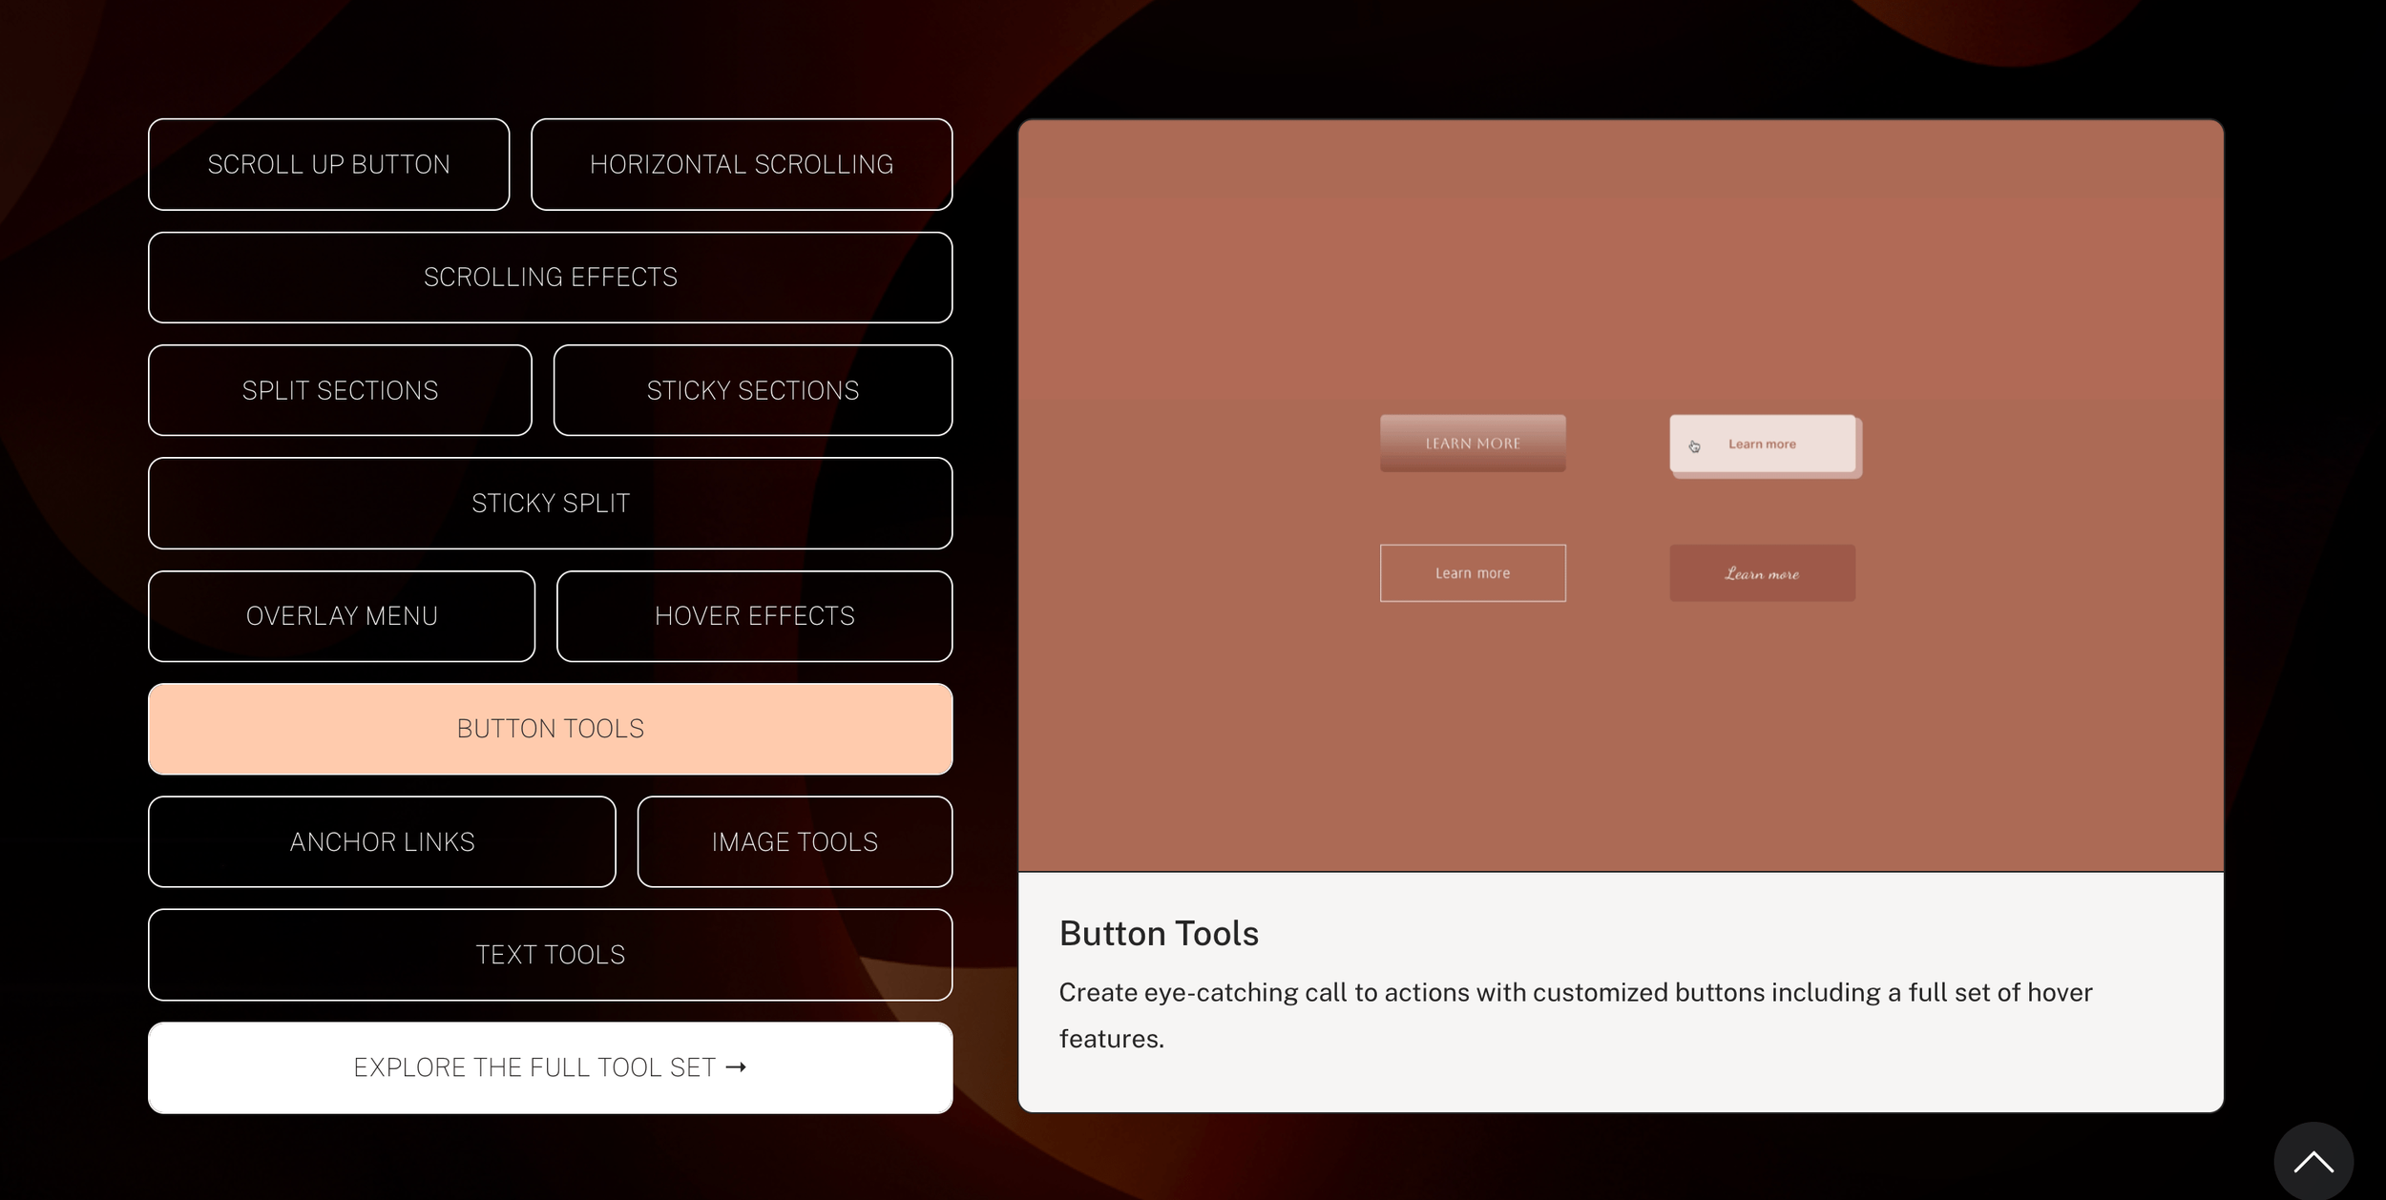This screenshot has width=2386, height=1200.
Task: Click the outlined Learn more demo button
Action: point(1472,573)
